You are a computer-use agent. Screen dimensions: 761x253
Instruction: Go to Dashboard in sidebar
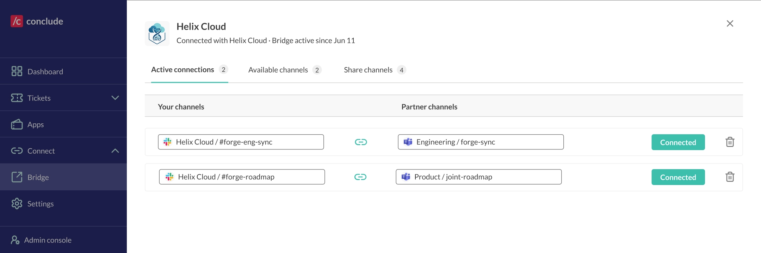(x=63, y=71)
